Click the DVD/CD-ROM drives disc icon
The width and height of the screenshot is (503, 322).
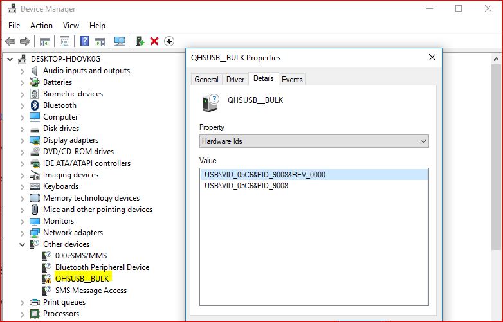[35, 151]
